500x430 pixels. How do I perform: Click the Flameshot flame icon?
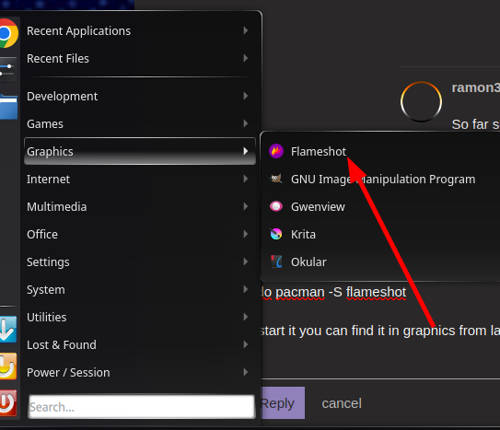[276, 151]
